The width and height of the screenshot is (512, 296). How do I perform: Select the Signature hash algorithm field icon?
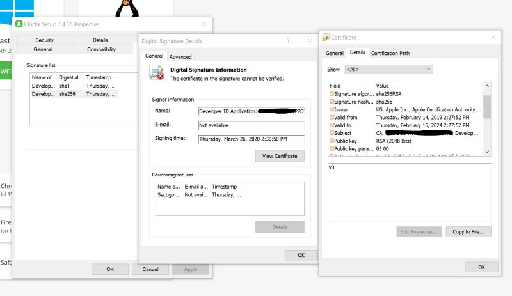click(x=332, y=102)
